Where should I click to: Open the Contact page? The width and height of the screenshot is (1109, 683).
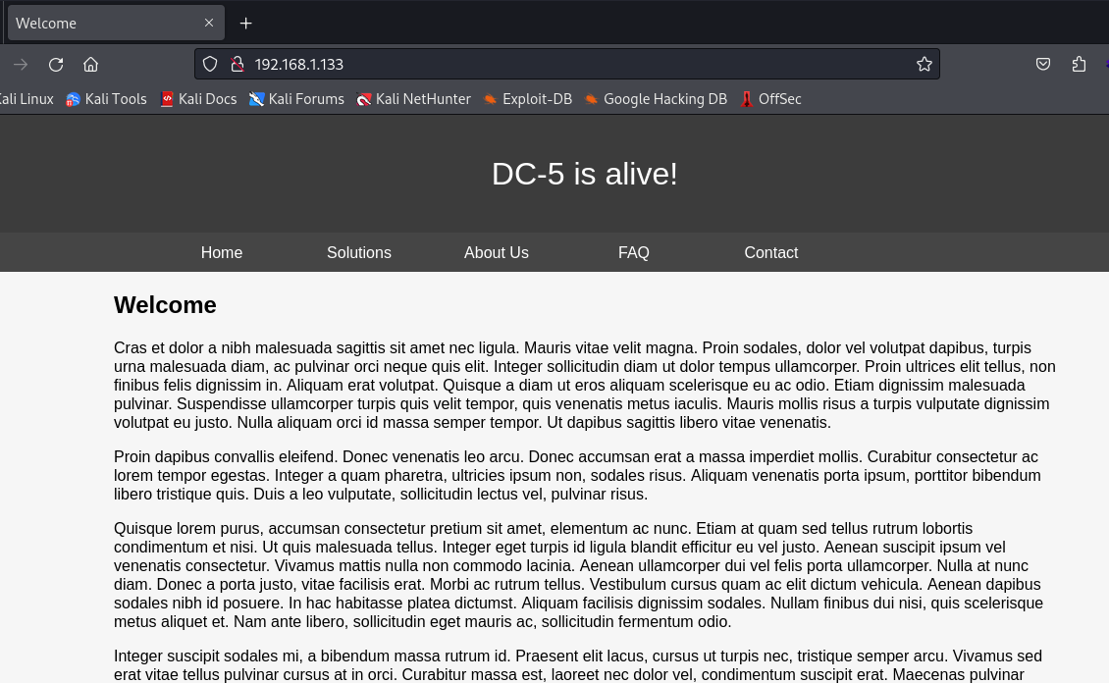tap(771, 252)
